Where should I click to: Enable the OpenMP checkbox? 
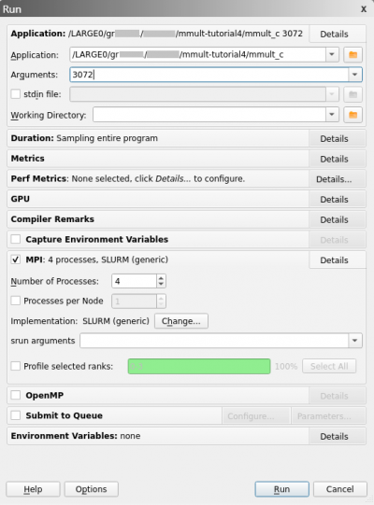16,395
